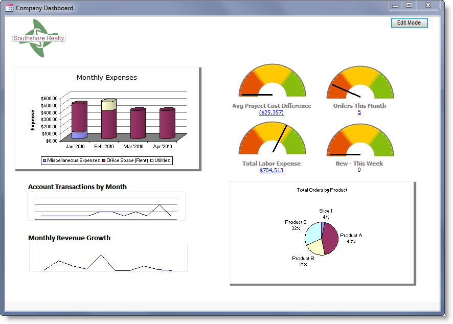Open the ($25,357) cost difference link
Viewport: 453px width, 324px height.
pyautogui.click(x=271, y=111)
